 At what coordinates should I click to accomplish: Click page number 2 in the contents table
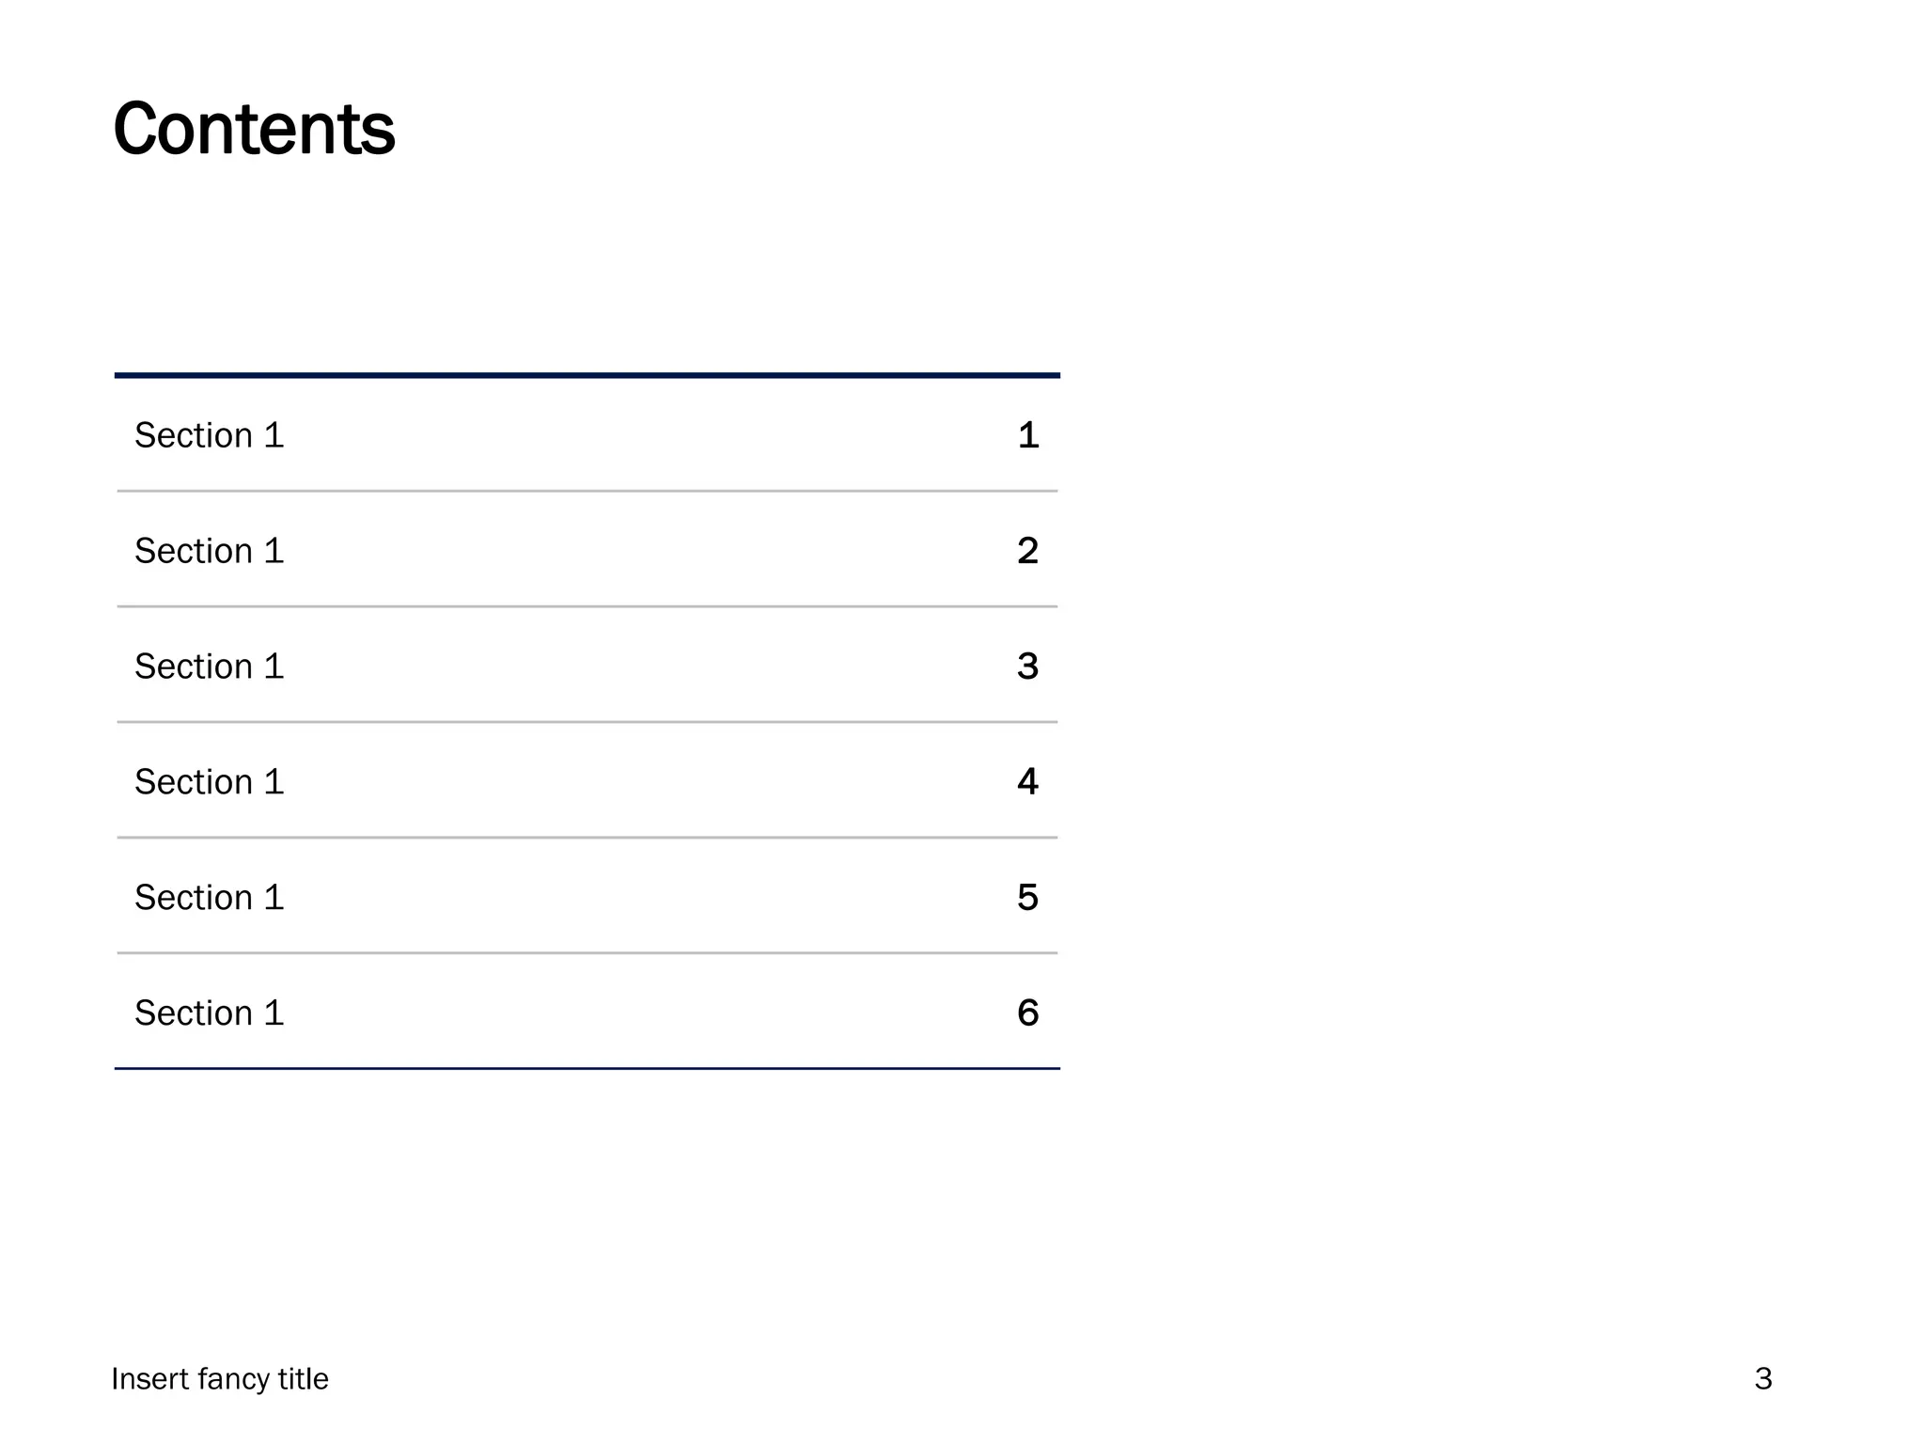tap(1027, 551)
